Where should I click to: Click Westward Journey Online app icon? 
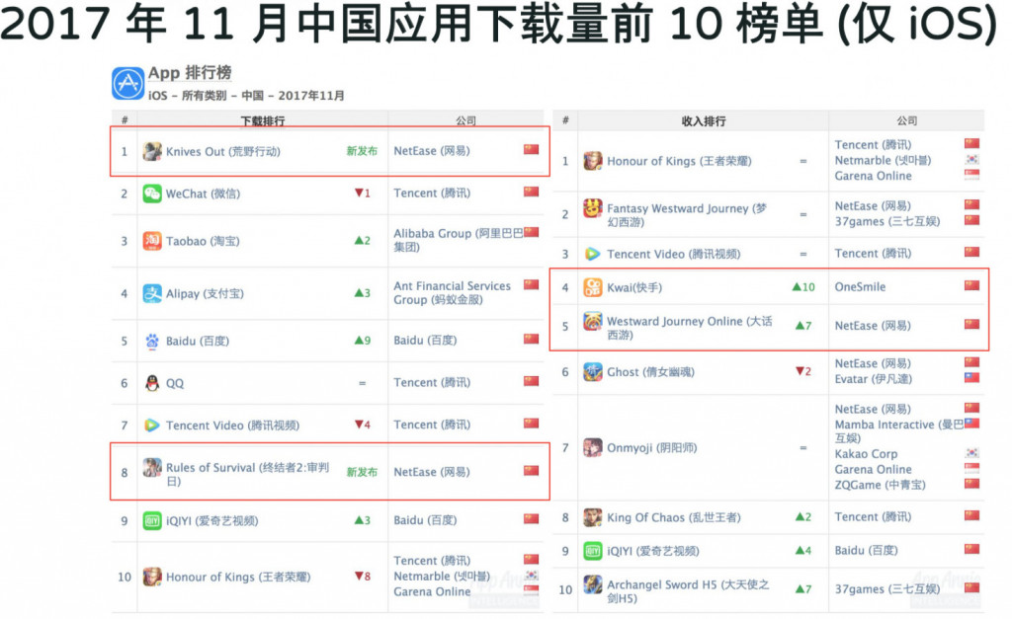pyautogui.click(x=593, y=321)
